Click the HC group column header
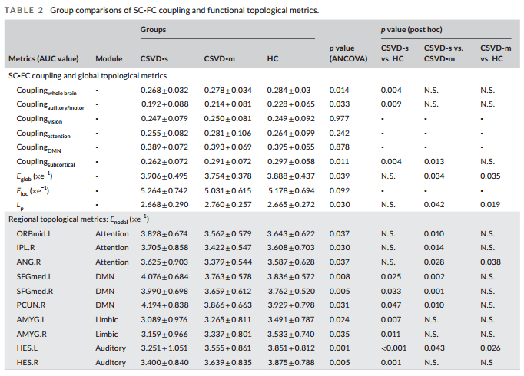The width and height of the screenshot is (524, 376). pos(272,58)
